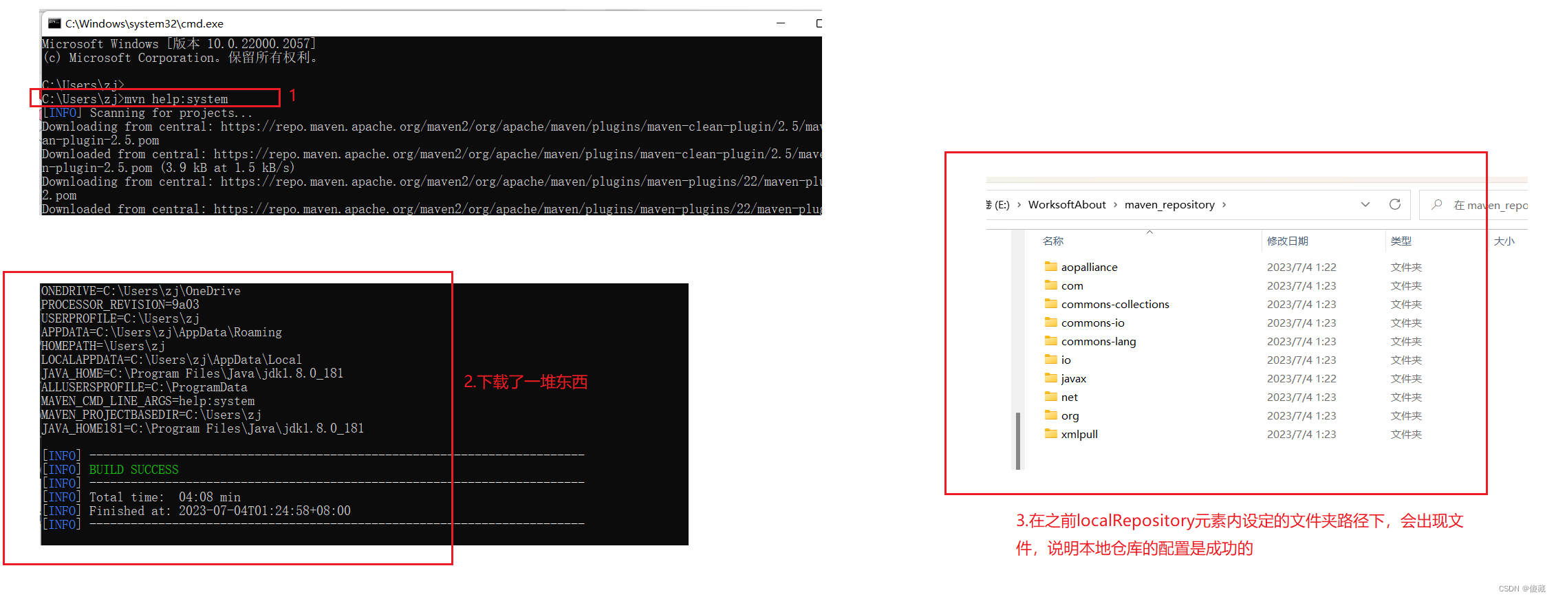Expand chevron after the (E:) breadcrumb

point(1019,204)
